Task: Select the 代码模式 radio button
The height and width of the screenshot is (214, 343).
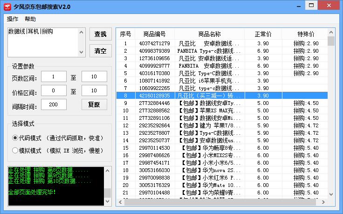Action: (15, 138)
